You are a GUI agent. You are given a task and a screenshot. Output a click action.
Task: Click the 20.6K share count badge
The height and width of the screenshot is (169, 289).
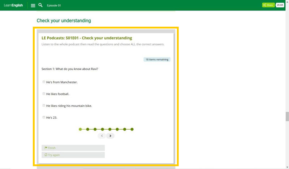280,5
